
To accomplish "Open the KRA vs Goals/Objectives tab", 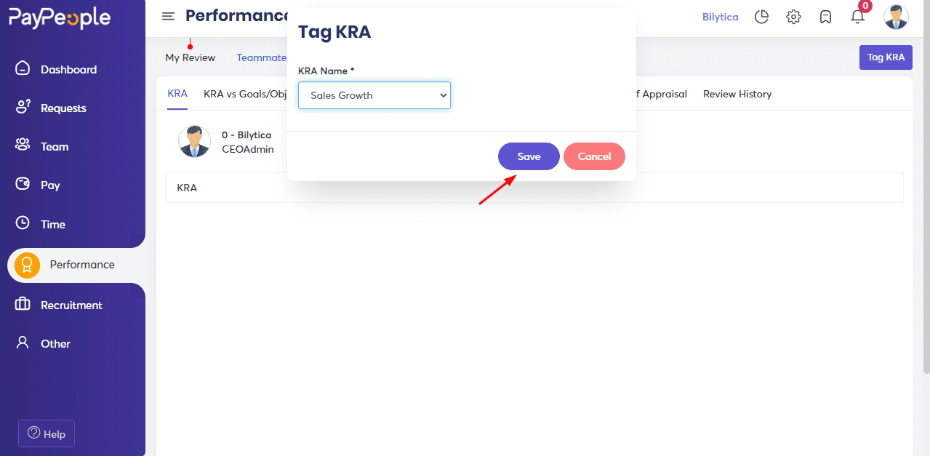I will pyautogui.click(x=246, y=94).
